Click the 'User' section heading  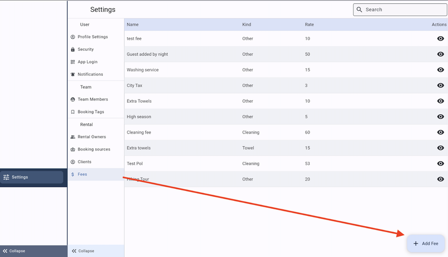[84, 24]
